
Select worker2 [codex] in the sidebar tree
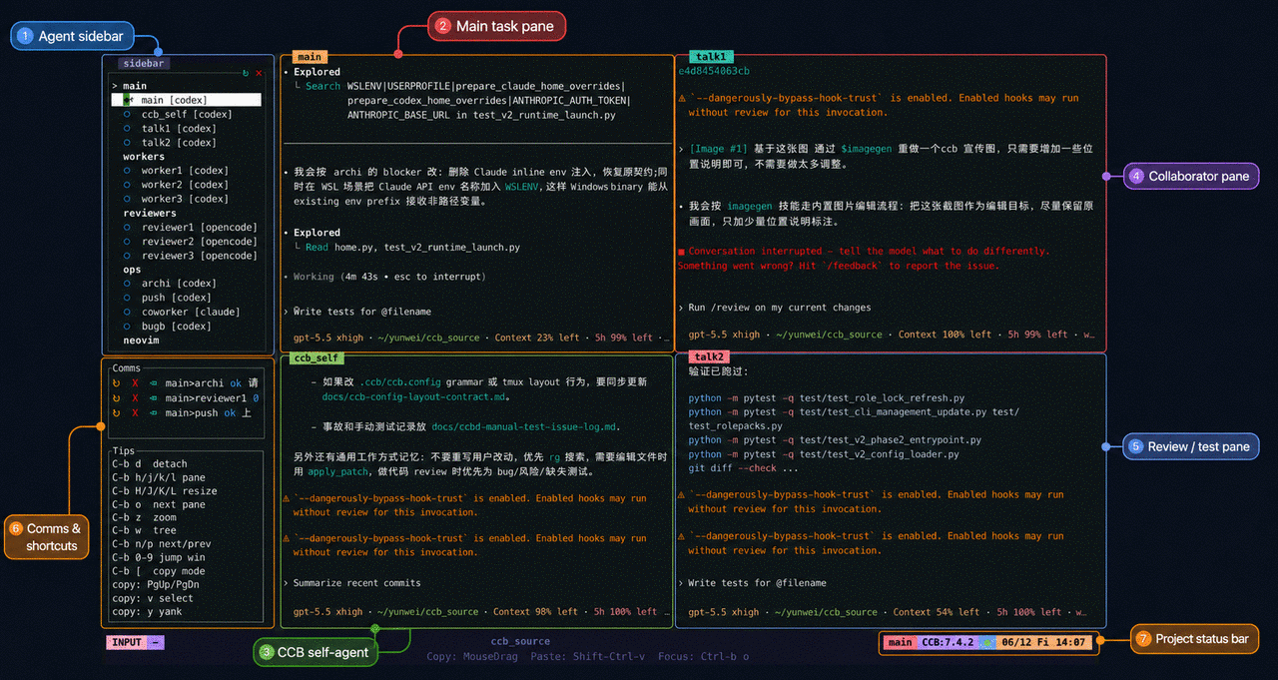[185, 185]
